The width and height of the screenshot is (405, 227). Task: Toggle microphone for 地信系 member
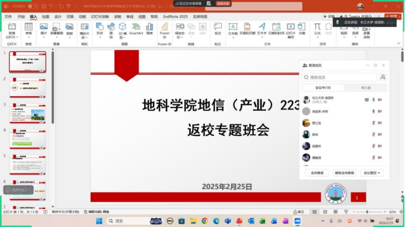pyautogui.click(x=373, y=111)
